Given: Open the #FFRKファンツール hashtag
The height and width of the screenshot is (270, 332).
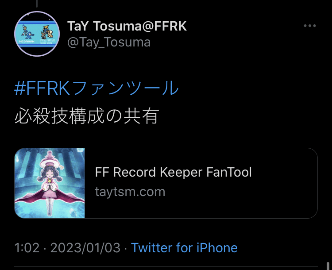Looking at the screenshot, I should (x=97, y=88).
